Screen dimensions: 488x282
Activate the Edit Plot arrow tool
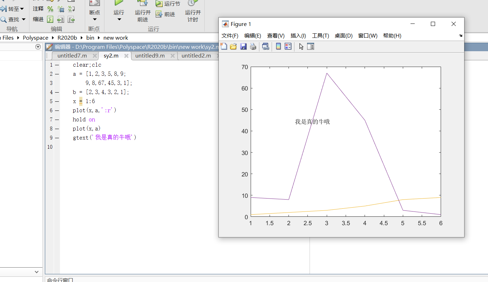(x=301, y=46)
